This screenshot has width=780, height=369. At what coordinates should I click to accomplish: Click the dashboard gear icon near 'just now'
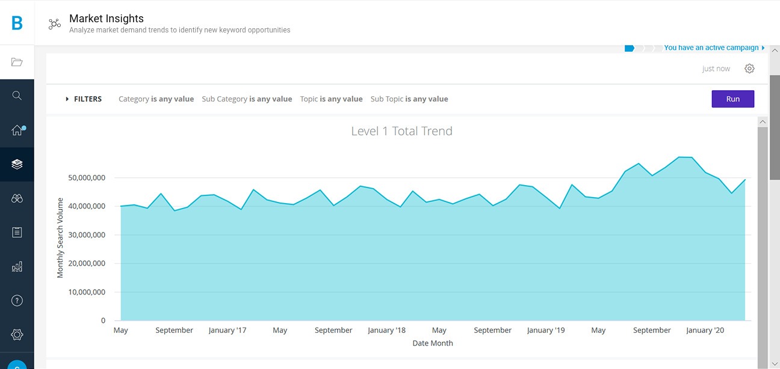749,69
